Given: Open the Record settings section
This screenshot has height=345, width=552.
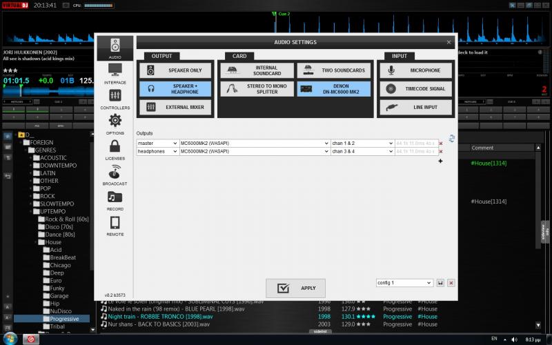Looking at the screenshot, I should point(115,199).
